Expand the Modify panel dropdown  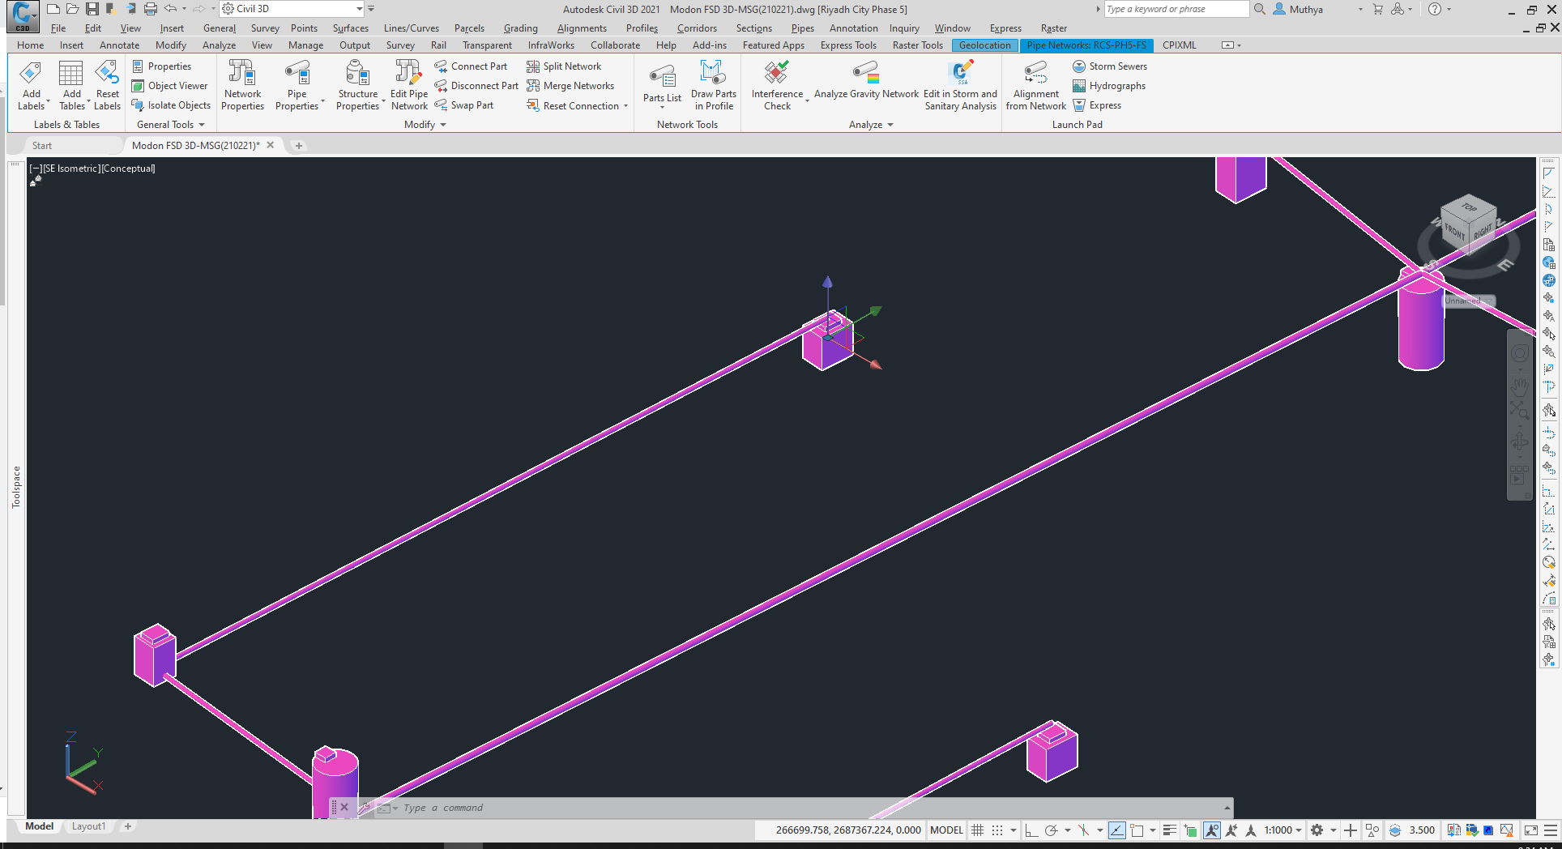[x=442, y=124]
